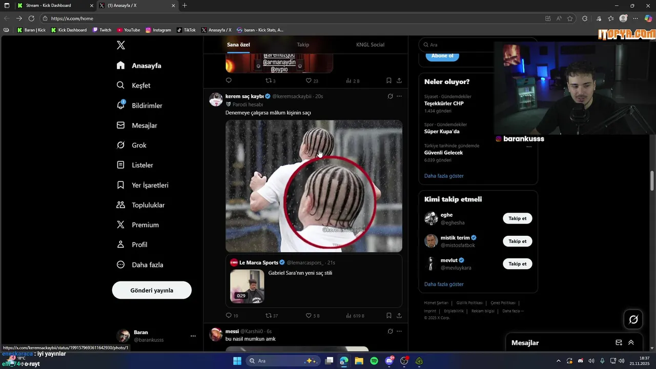
Task: Switch to Takip tab
Action: [303, 45]
